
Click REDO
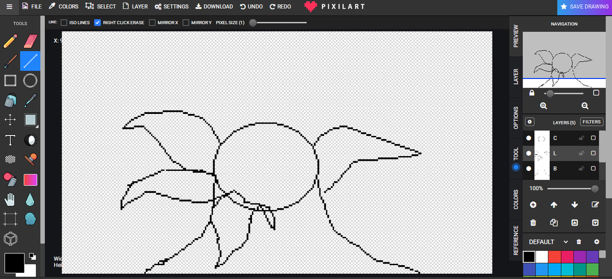[280, 7]
